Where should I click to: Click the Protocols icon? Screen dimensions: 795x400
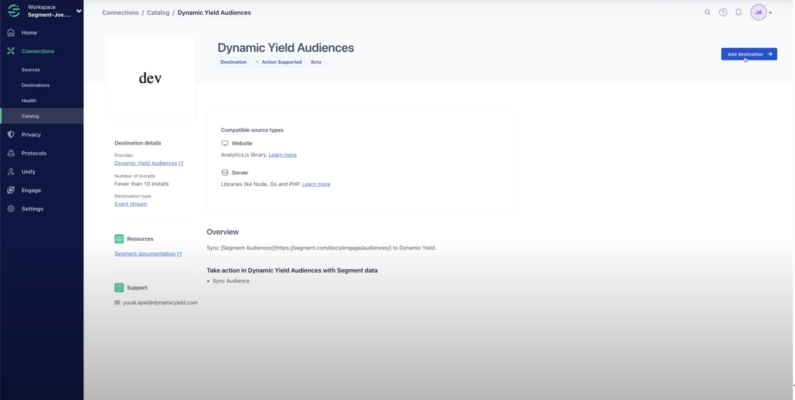coord(11,153)
